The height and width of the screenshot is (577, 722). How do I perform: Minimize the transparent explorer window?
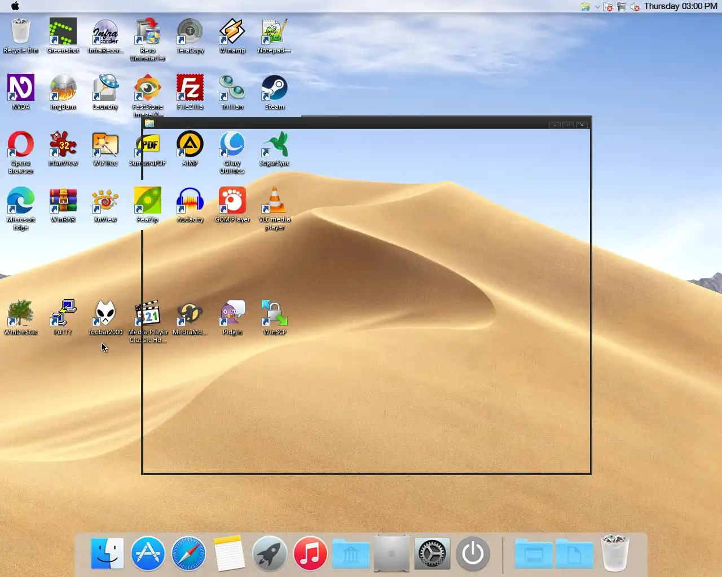[x=554, y=125]
